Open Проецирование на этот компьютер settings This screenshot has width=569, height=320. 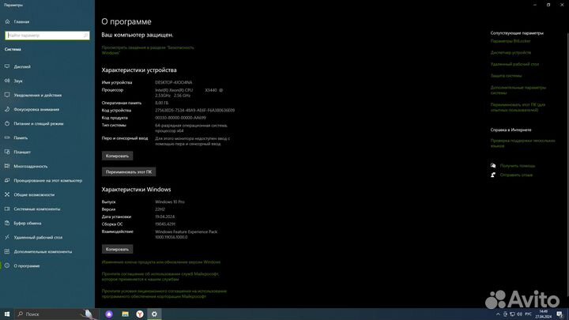43,180
